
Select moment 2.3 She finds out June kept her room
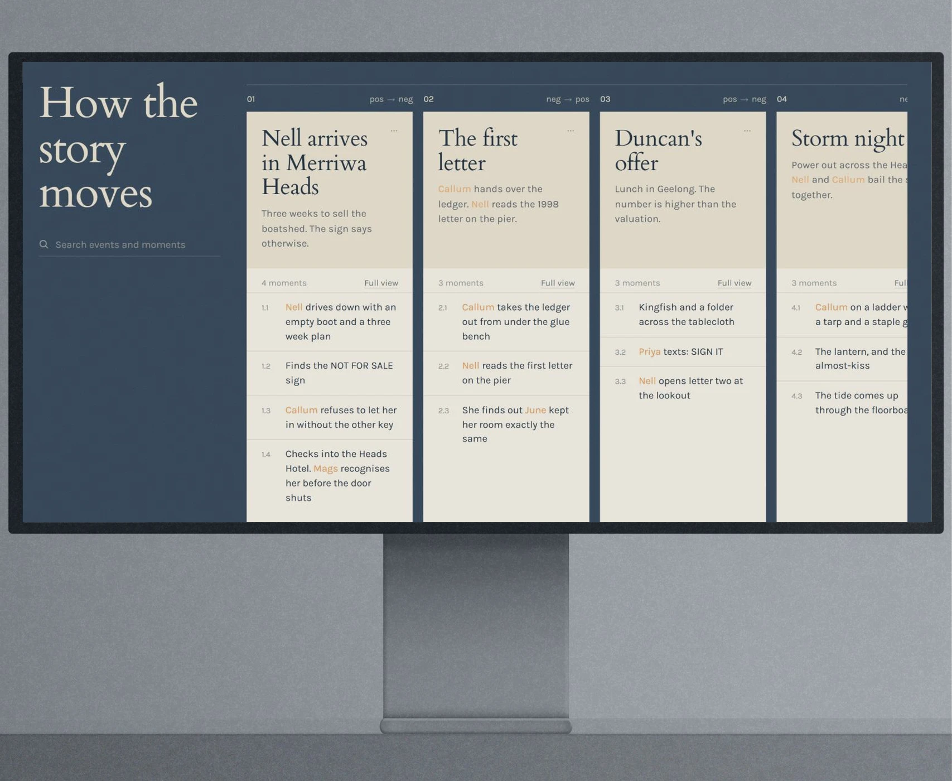(x=506, y=425)
